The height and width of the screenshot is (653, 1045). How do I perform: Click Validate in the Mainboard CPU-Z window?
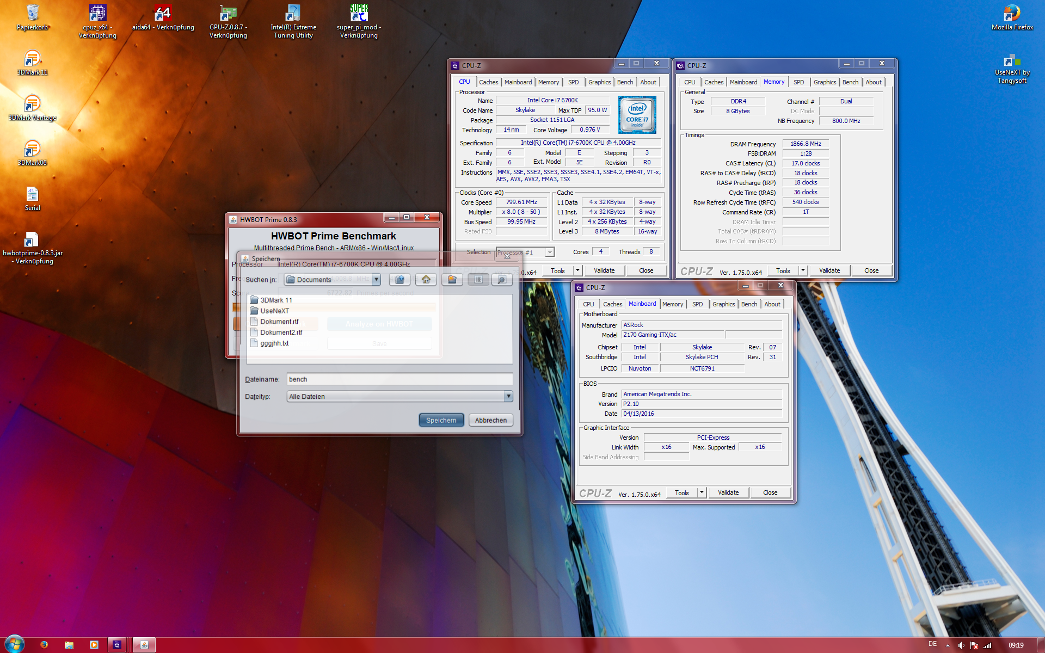(x=728, y=492)
